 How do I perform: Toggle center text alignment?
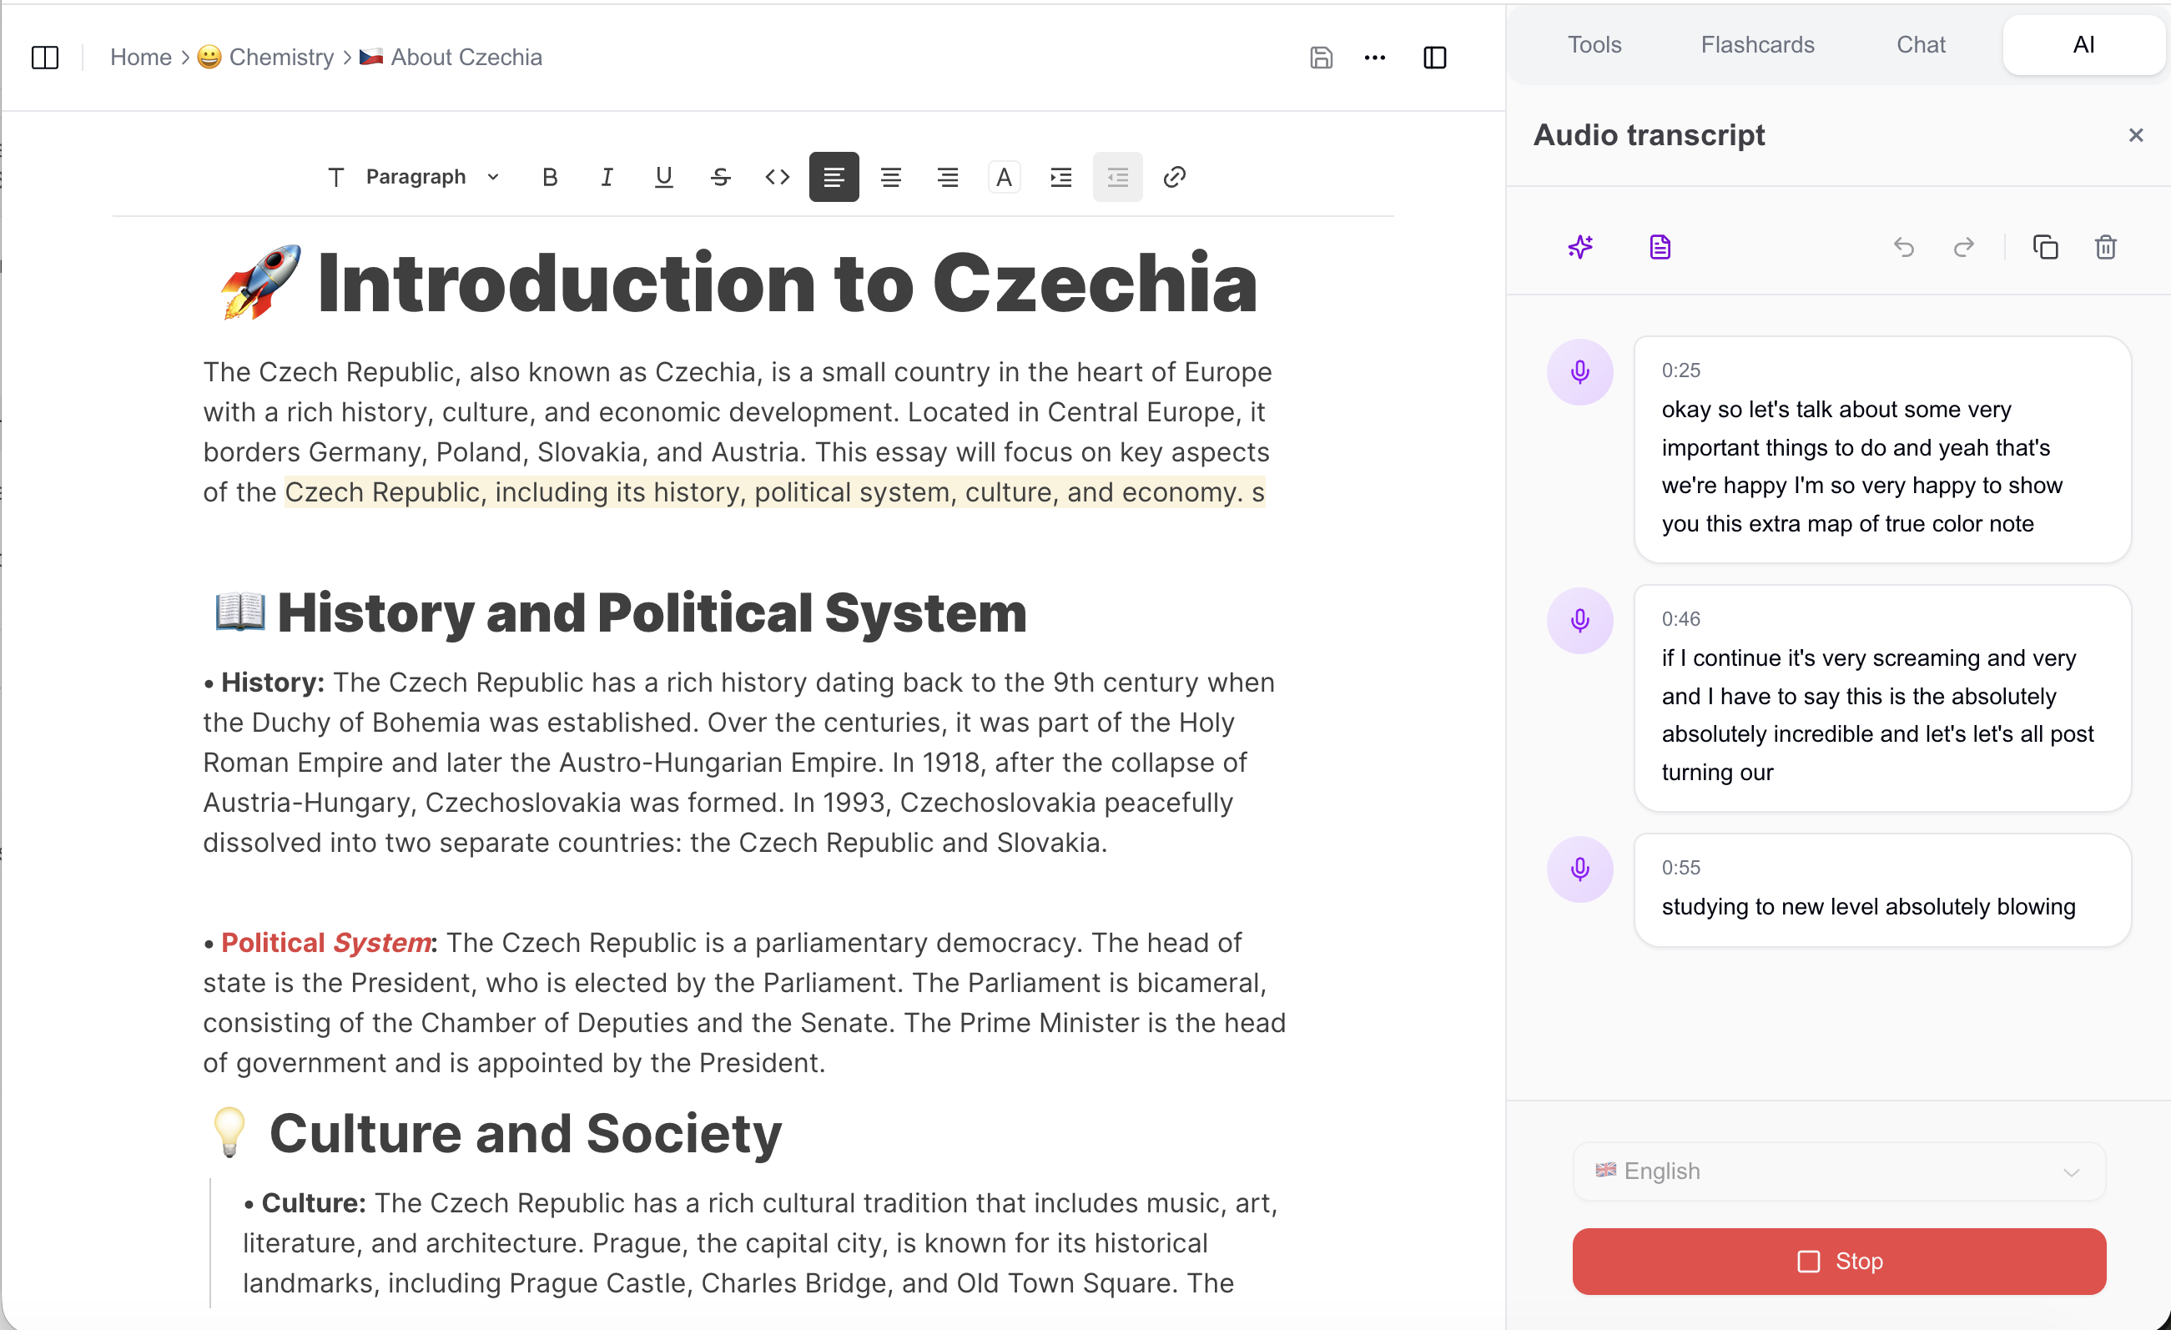tap(891, 176)
